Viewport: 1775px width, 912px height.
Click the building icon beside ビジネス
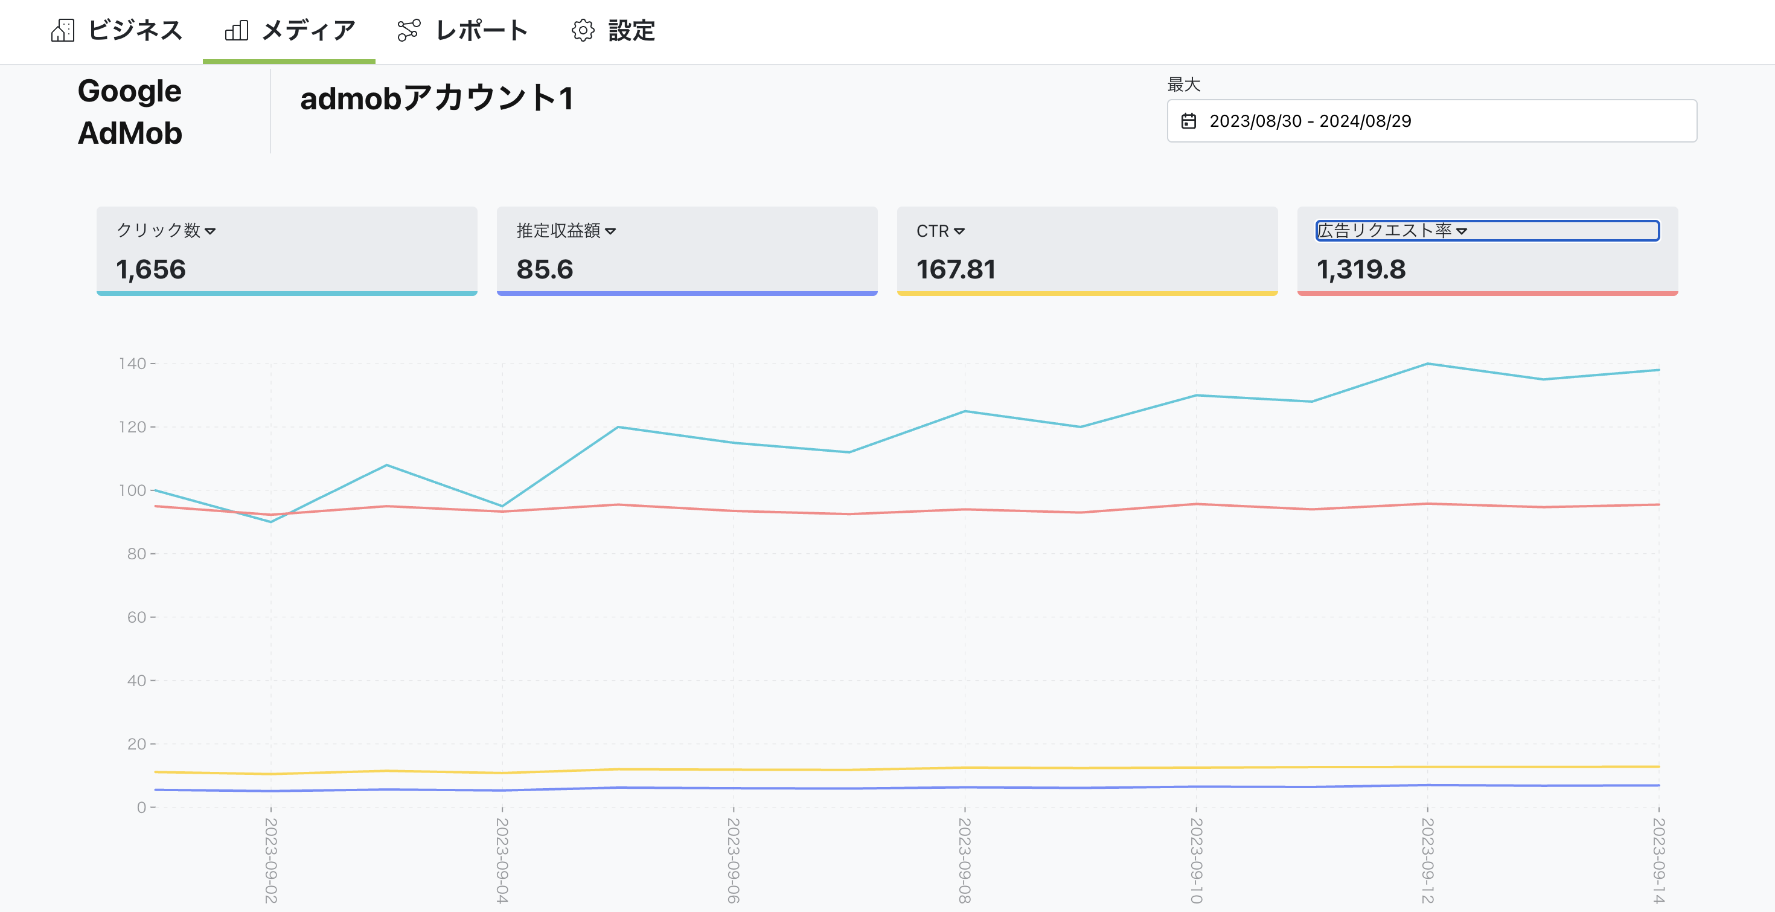63,30
